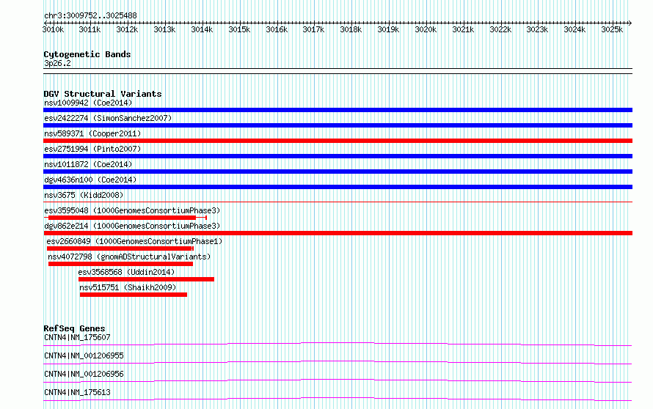Click the nsv1009942 (Coe2014) label
The width and height of the screenshot is (653, 409).
point(88,103)
